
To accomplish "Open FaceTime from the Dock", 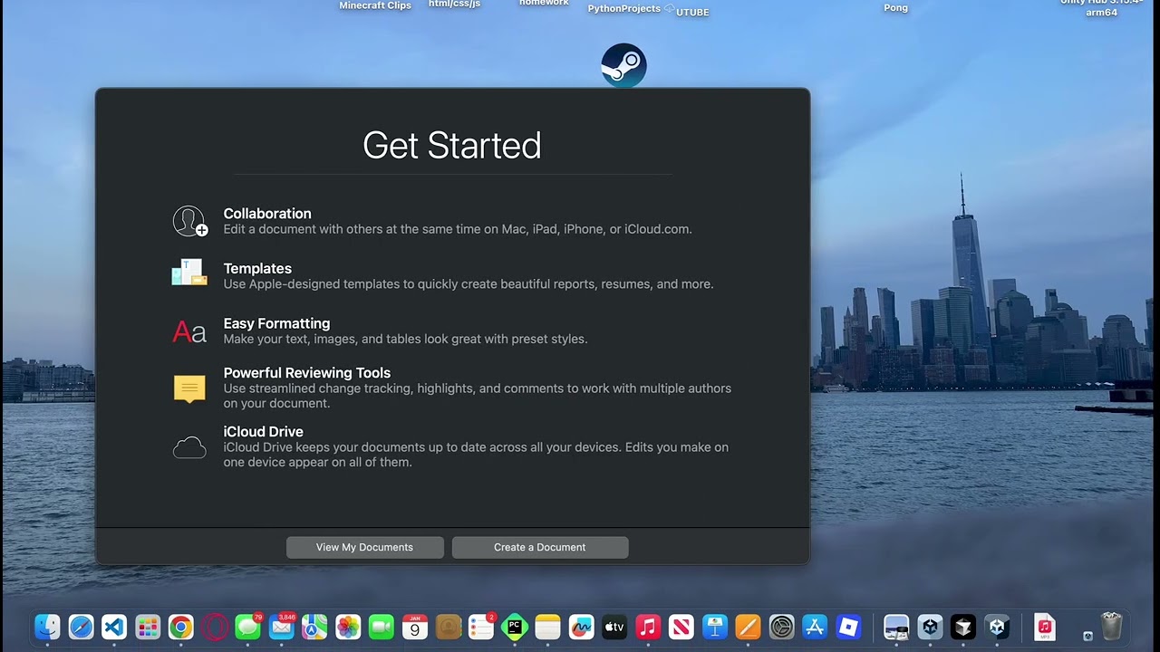I will point(382,627).
